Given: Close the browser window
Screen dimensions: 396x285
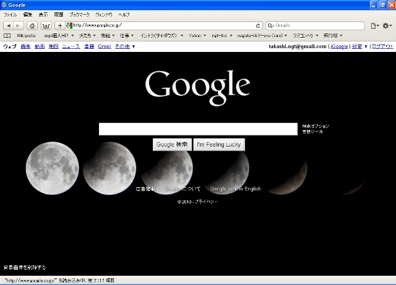Looking at the screenshot, I should (x=392, y=5).
